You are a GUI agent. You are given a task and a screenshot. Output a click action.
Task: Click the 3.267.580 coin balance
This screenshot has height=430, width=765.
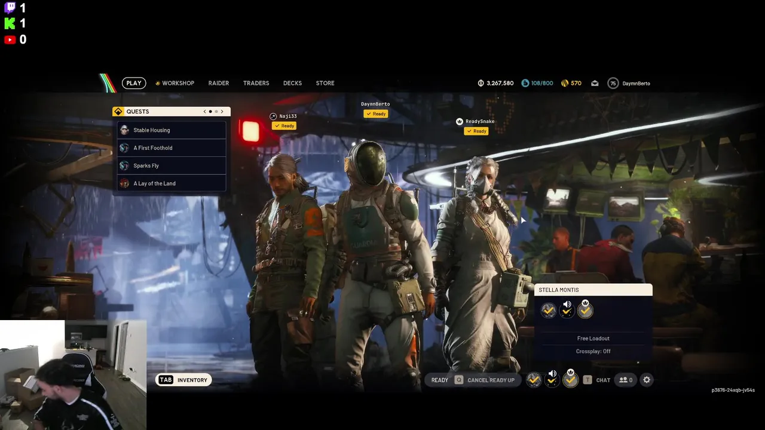pyautogui.click(x=500, y=83)
